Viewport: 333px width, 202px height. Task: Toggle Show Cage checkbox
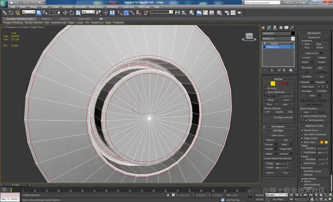pos(302,142)
